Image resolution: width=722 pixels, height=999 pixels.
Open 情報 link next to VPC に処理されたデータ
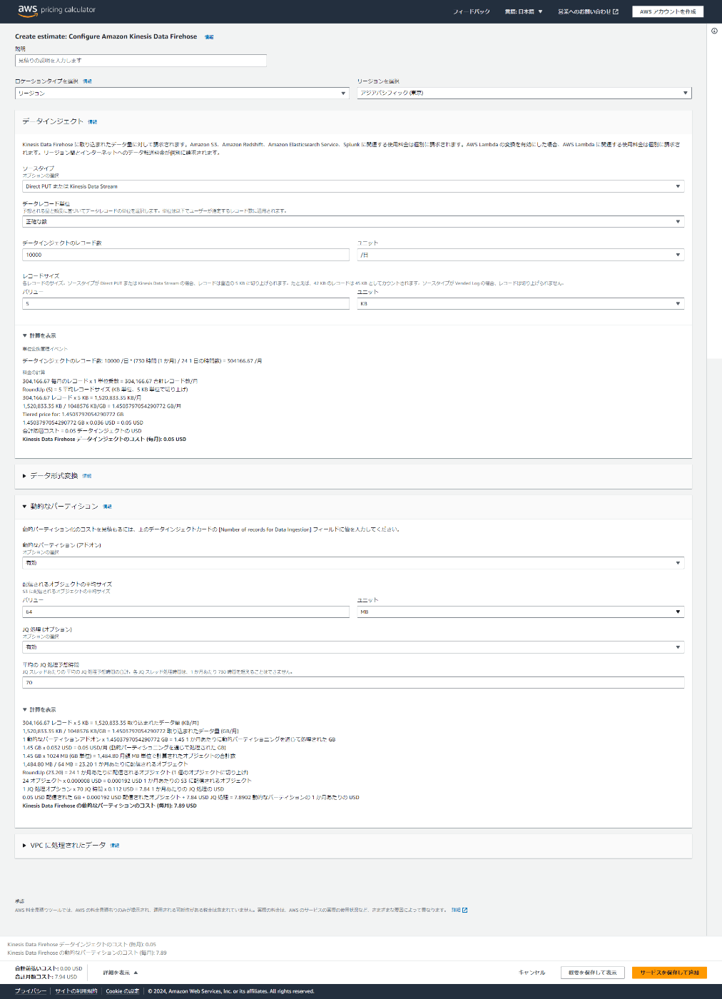pyautogui.click(x=115, y=846)
